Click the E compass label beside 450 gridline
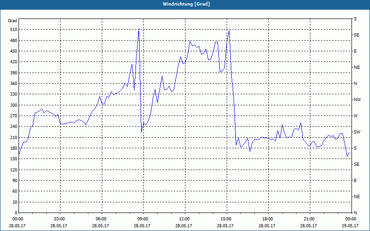Image resolution: width=370 pixels, height=231 pixels. 355,51
